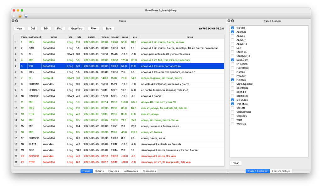Close the Trades panel

(x=13, y=21)
